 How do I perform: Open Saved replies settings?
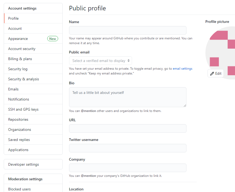coord(19,140)
